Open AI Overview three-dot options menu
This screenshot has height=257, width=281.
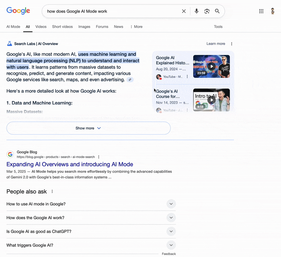coord(231,44)
